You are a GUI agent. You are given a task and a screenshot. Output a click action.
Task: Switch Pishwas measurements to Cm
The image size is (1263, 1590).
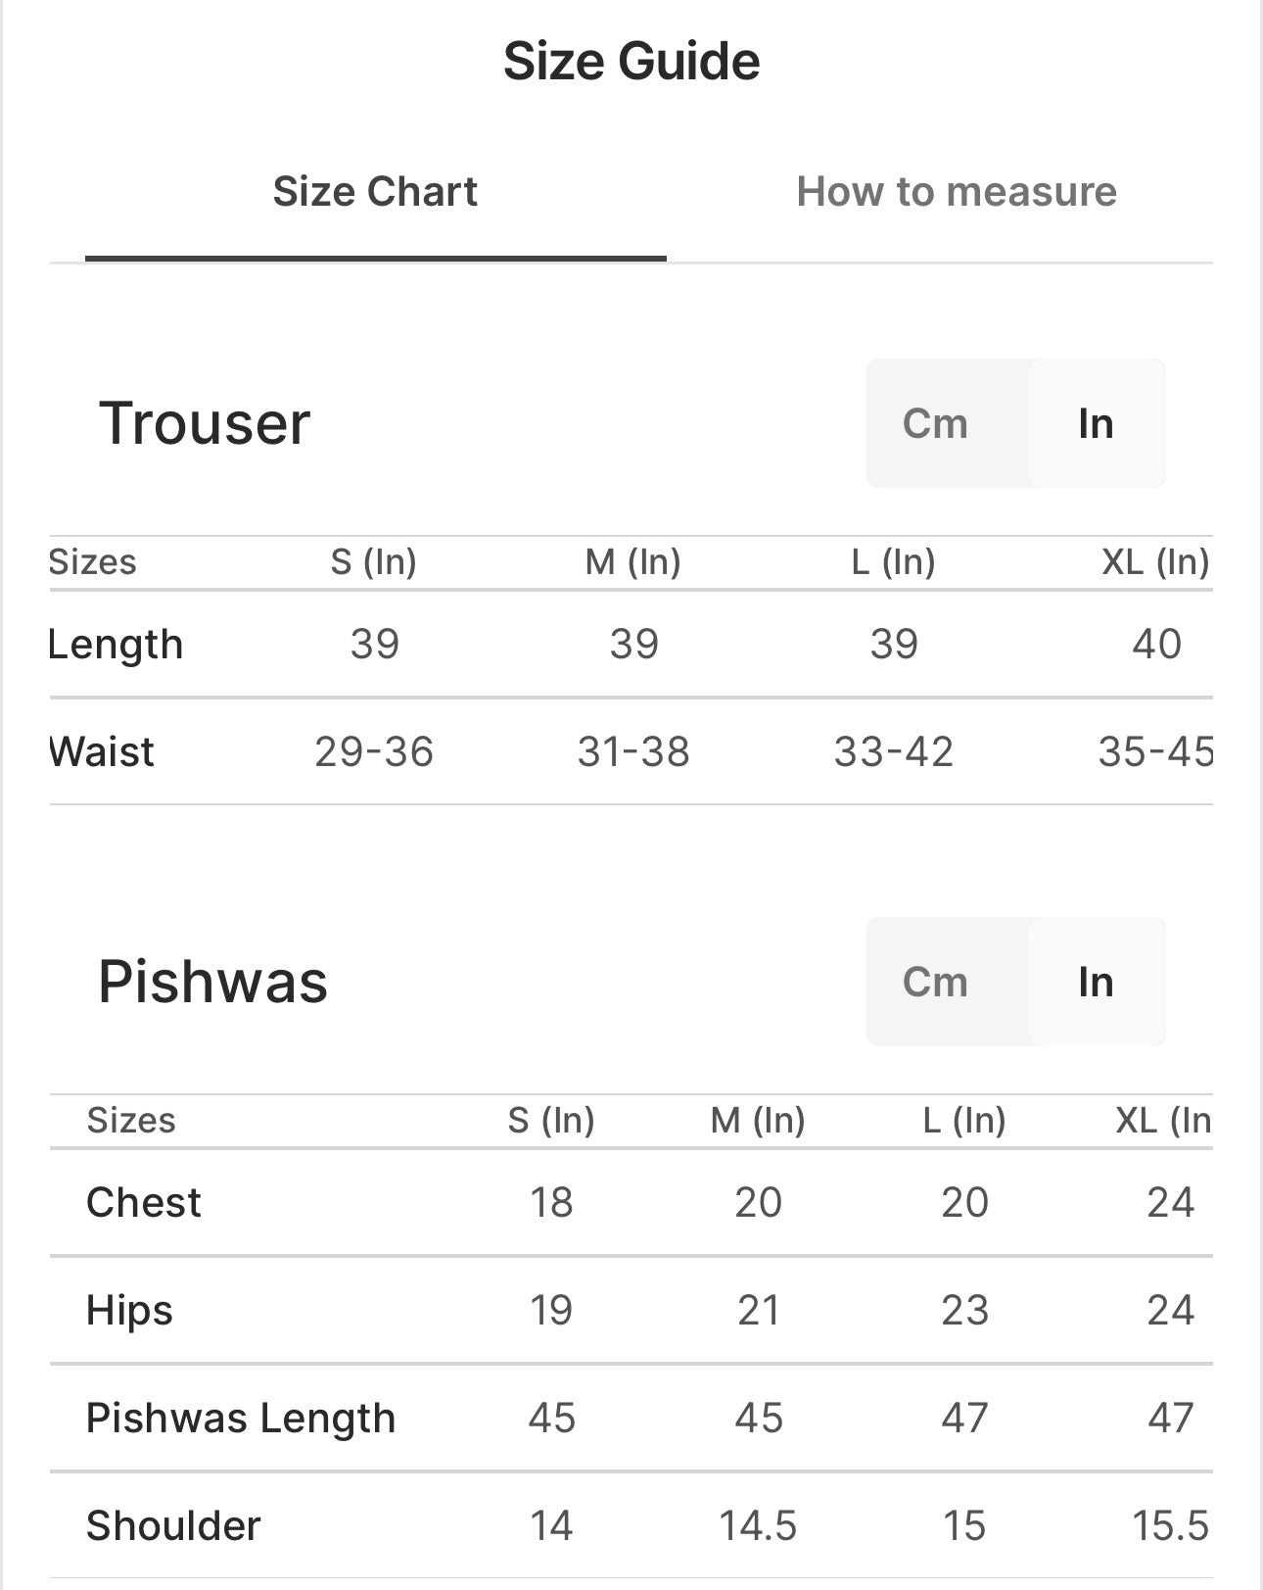pyautogui.click(x=935, y=983)
